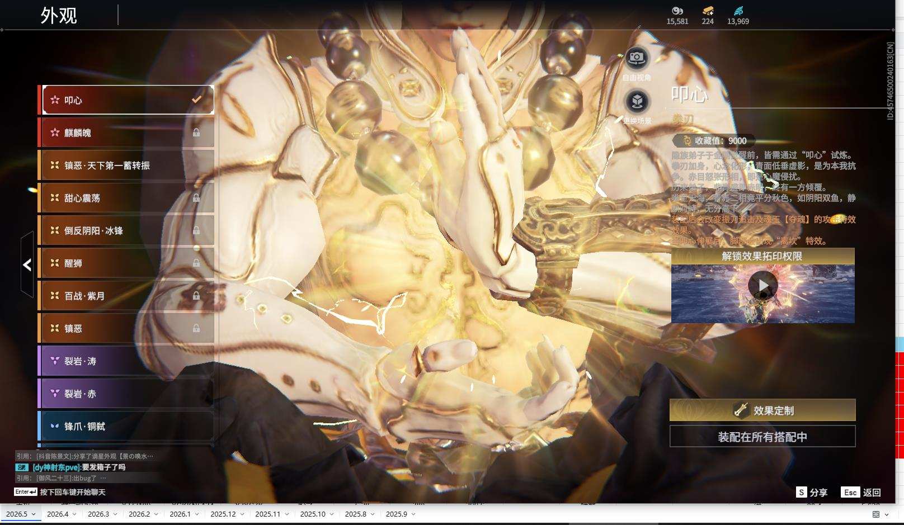Collapse the skin list with left arrow
Viewport: 904px width, 525px height.
27,264
